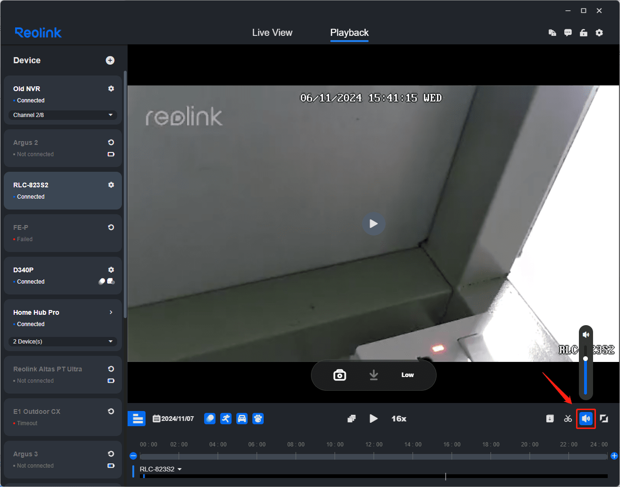Mute audio with the speaker button

click(x=586, y=419)
